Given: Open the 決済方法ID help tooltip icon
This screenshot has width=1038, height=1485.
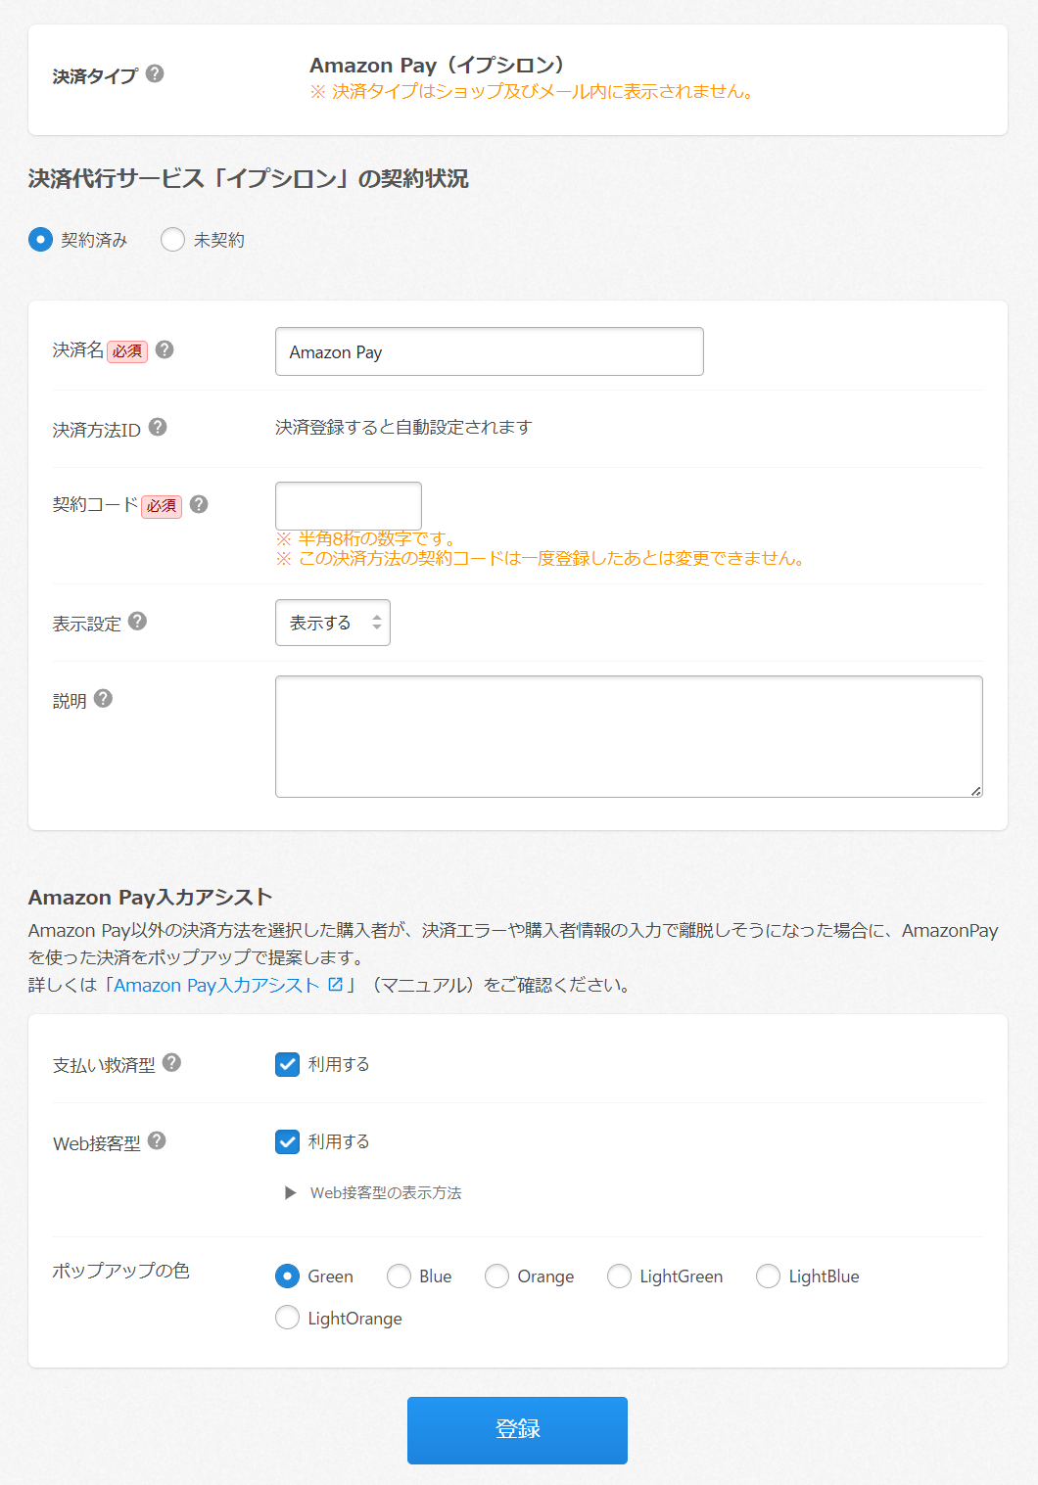Looking at the screenshot, I should pos(158,427).
